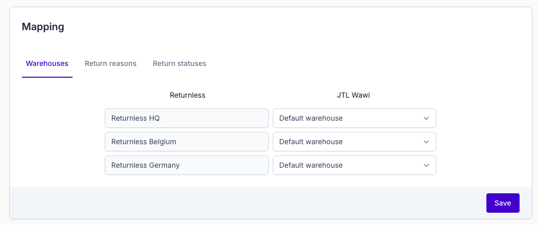Click the chevron arrow in Returnless Germany row

coord(426,165)
